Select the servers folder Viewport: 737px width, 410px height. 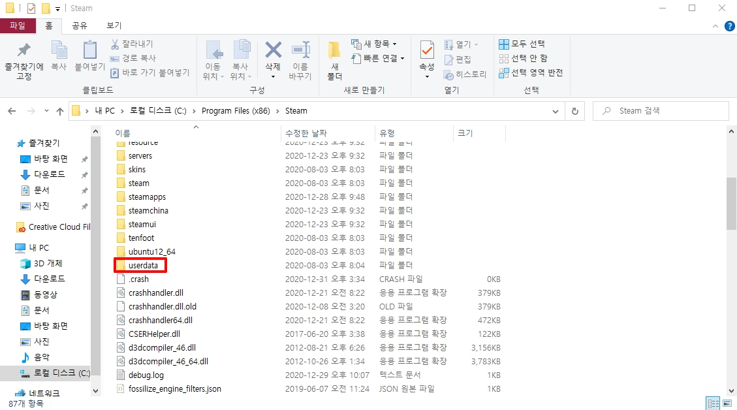(x=140, y=155)
